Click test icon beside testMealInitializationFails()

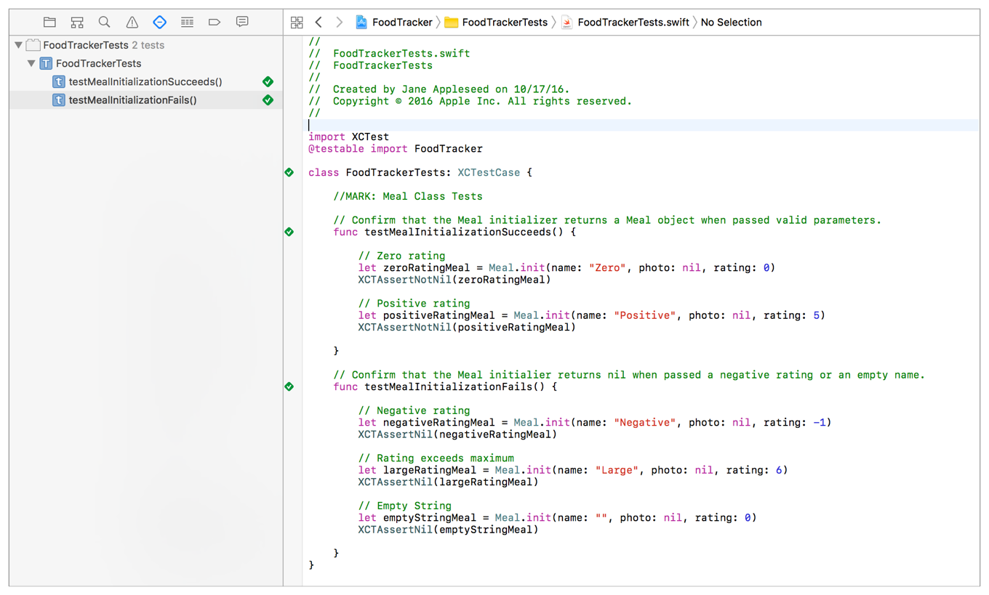point(59,100)
